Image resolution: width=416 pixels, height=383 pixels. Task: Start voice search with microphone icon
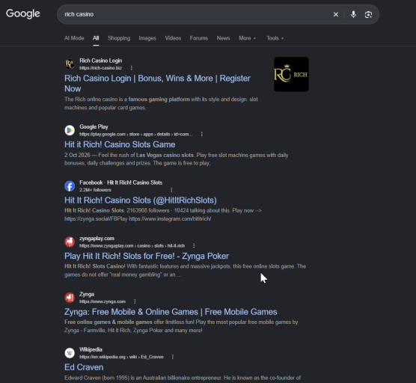pyautogui.click(x=353, y=14)
